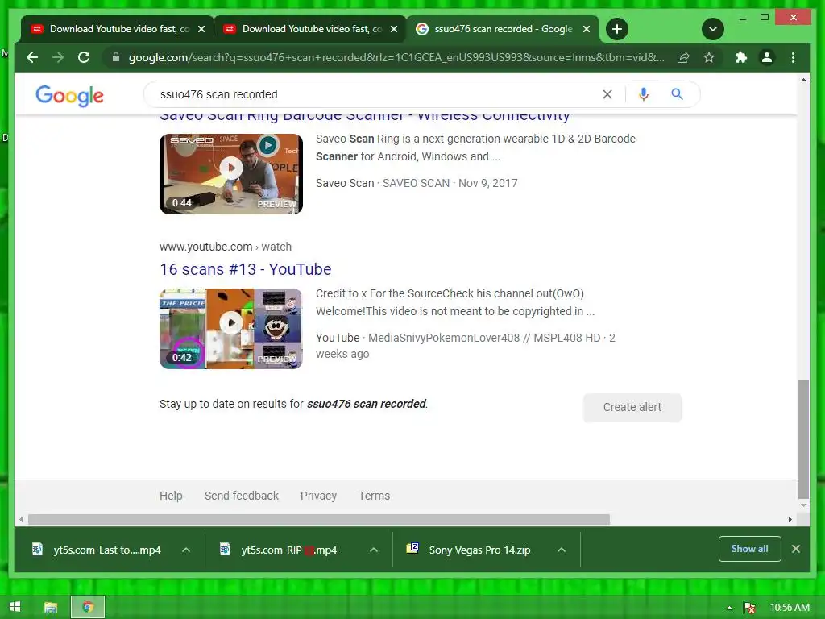Viewport: 825px width, 619px height.
Task: Open Send feedback footer link
Action: (x=242, y=496)
